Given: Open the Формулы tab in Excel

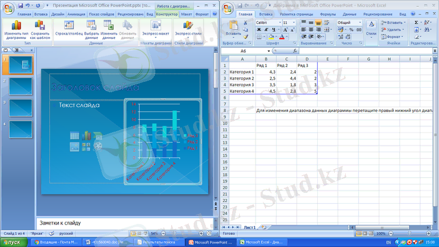Looking at the screenshot, I should pos(328,13).
